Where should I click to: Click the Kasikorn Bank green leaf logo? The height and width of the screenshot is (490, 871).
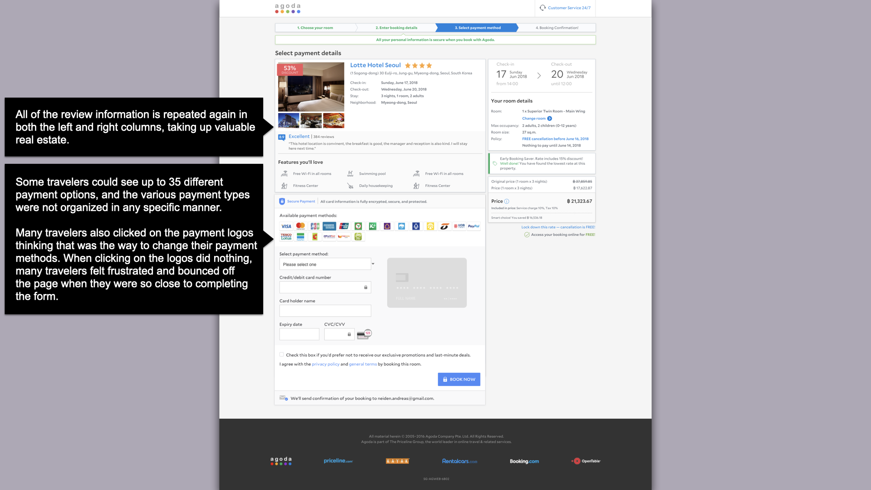coord(358,226)
